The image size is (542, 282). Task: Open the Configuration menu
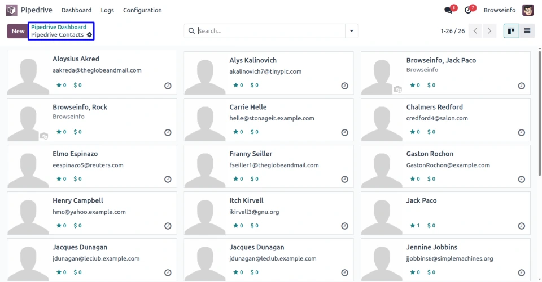pyautogui.click(x=142, y=10)
